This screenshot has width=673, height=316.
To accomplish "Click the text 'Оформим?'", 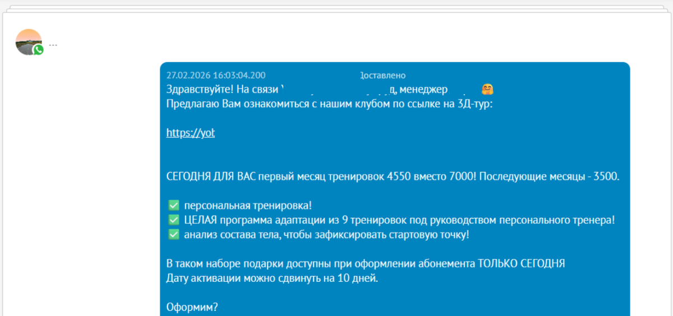I will click(192, 308).
